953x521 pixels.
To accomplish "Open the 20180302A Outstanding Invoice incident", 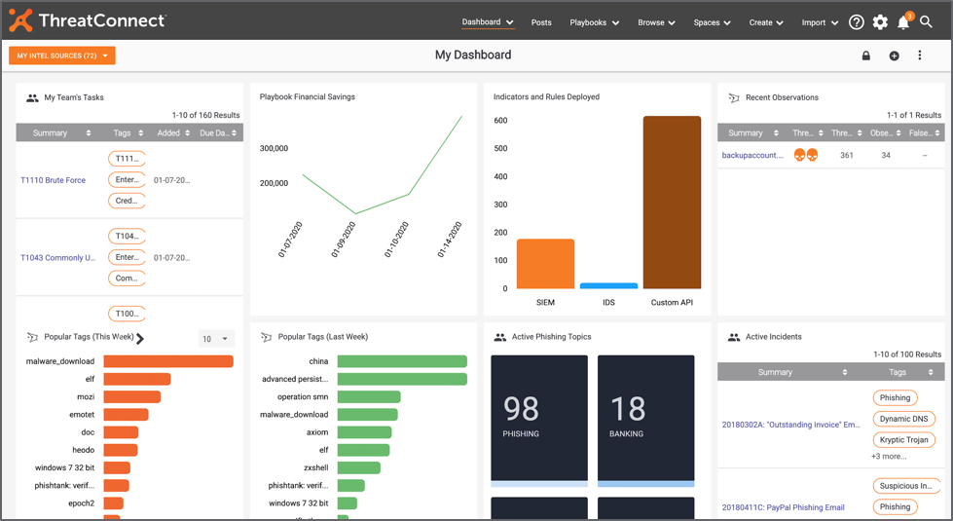I will (x=790, y=425).
